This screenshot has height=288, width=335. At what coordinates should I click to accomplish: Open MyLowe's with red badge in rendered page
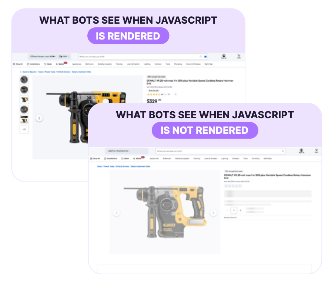pyautogui.click(x=61, y=64)
